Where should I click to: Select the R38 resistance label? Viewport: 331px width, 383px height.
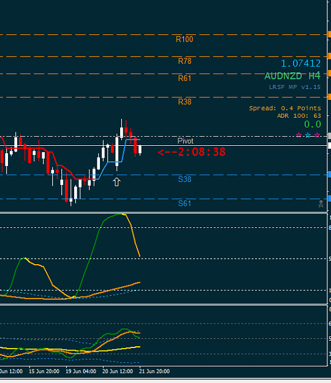185,102
